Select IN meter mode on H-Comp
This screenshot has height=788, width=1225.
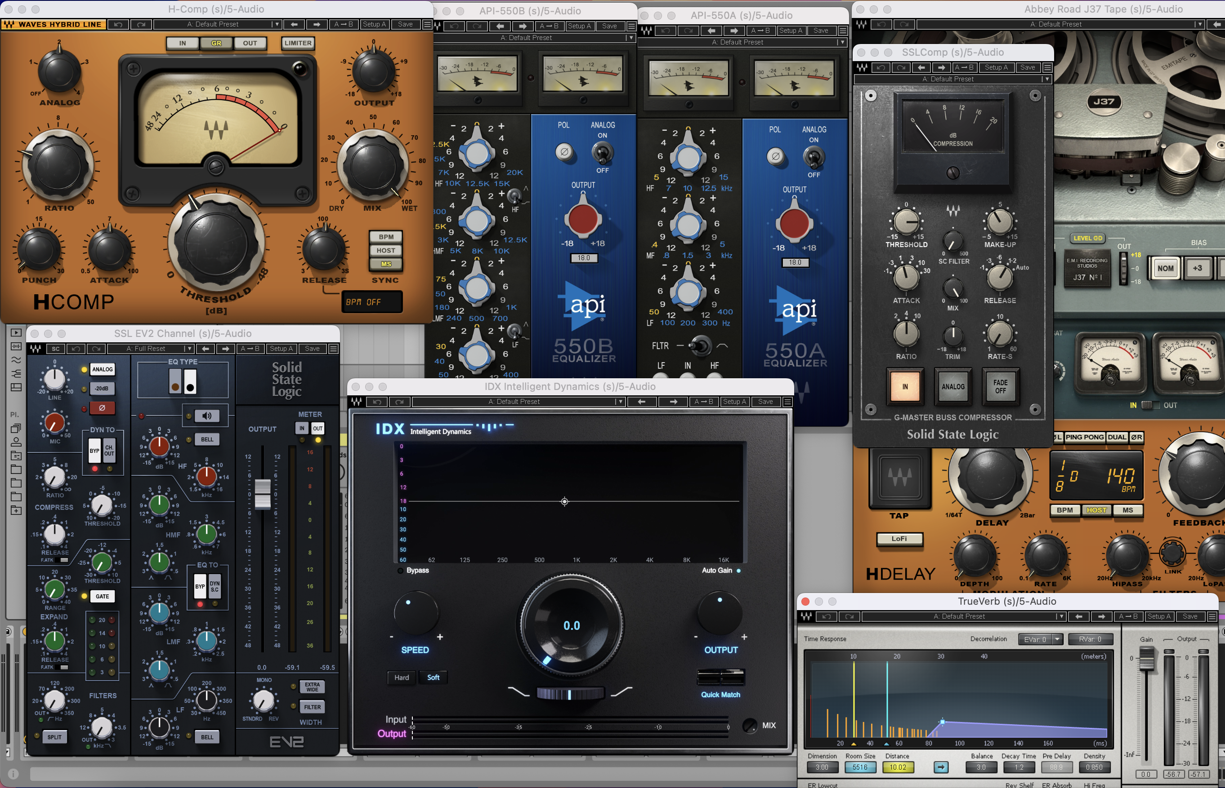182,43
